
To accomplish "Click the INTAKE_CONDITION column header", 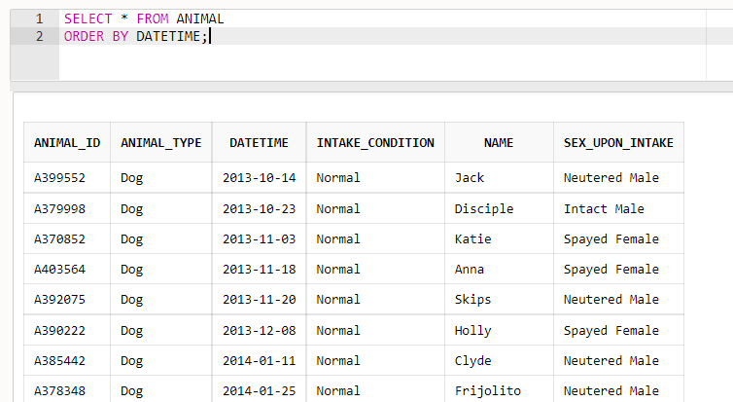I will point(375,143).
